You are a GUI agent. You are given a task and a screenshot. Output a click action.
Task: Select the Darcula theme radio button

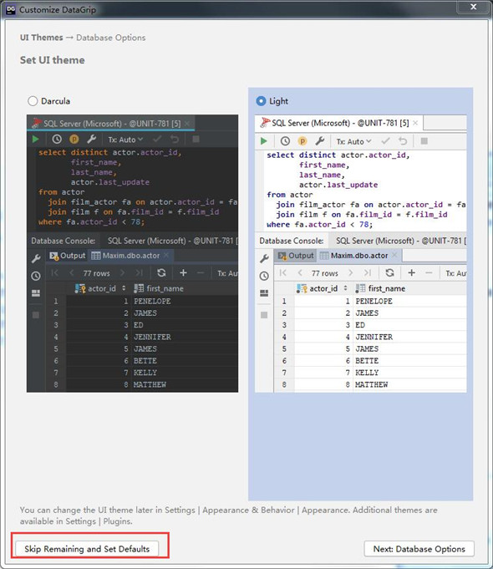33,101
